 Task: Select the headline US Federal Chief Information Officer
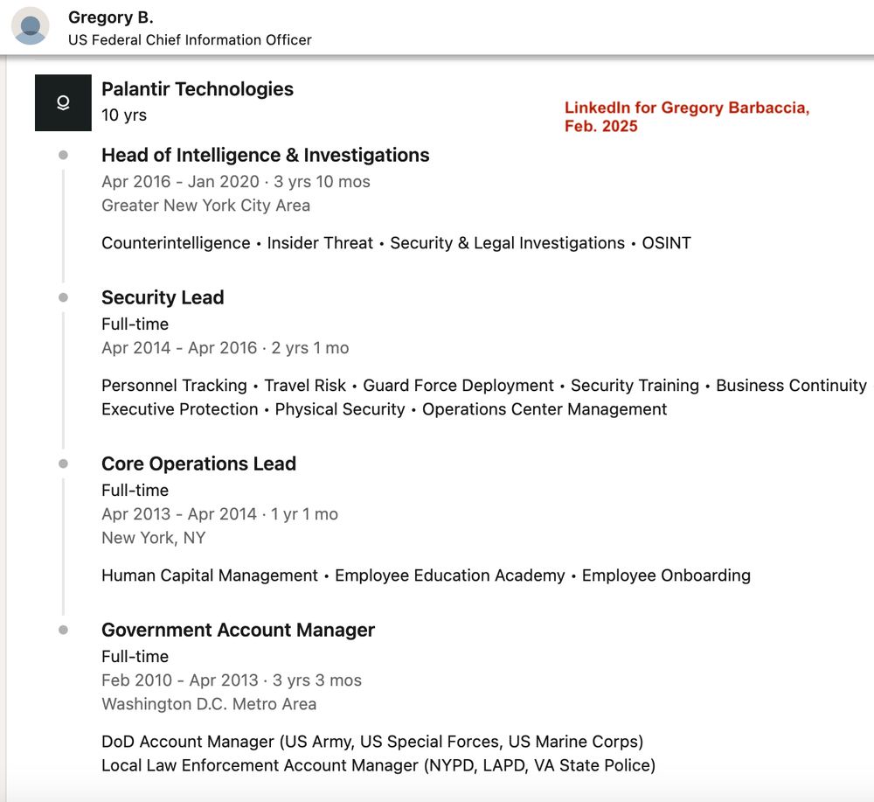[190, 40]
